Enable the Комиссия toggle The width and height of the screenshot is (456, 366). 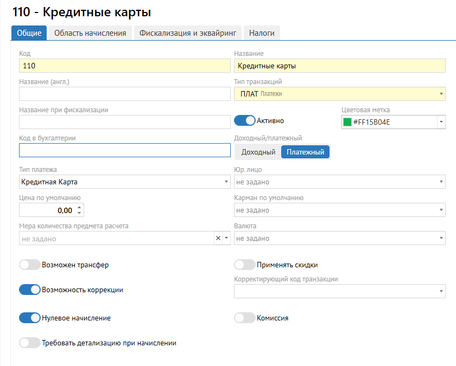244,318
